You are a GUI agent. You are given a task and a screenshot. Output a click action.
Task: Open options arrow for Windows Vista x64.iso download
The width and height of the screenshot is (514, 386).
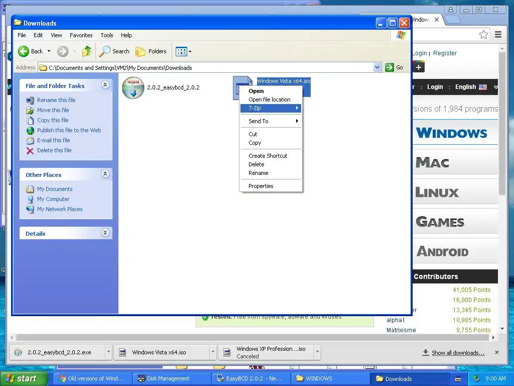(x=213, y=352)
